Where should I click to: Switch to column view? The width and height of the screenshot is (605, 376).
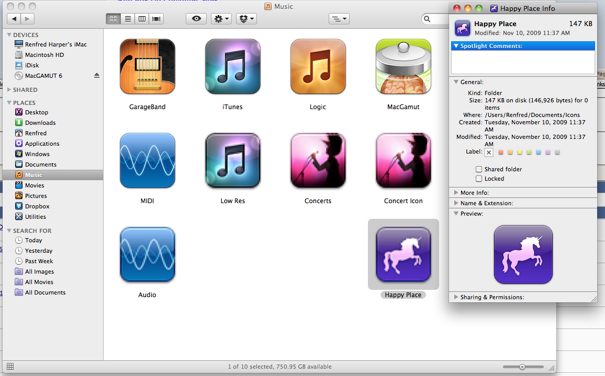click(x=142, y=18)
